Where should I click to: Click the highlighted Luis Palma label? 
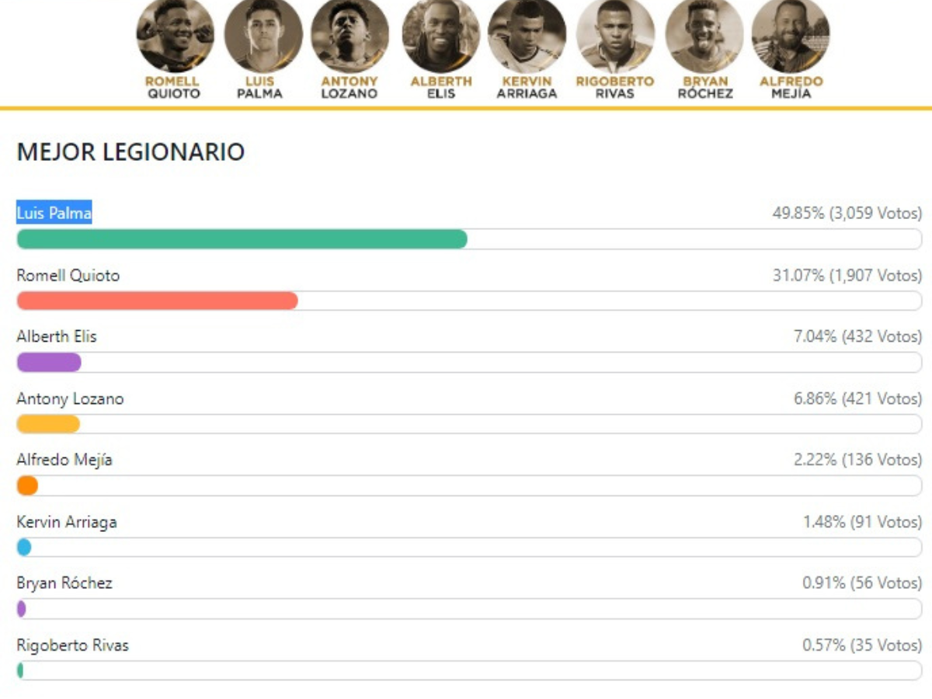coord(54,213)
